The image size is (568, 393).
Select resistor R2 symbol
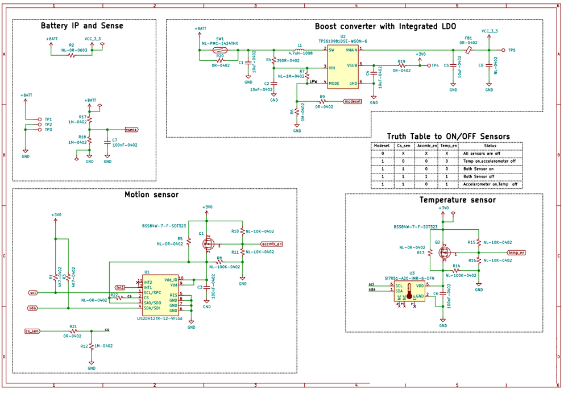point(72,55)
